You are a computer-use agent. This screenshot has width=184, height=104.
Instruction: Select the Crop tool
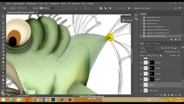3,30
